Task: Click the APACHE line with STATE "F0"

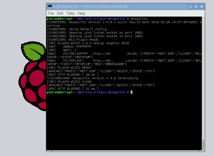Action: coord(101,71)
